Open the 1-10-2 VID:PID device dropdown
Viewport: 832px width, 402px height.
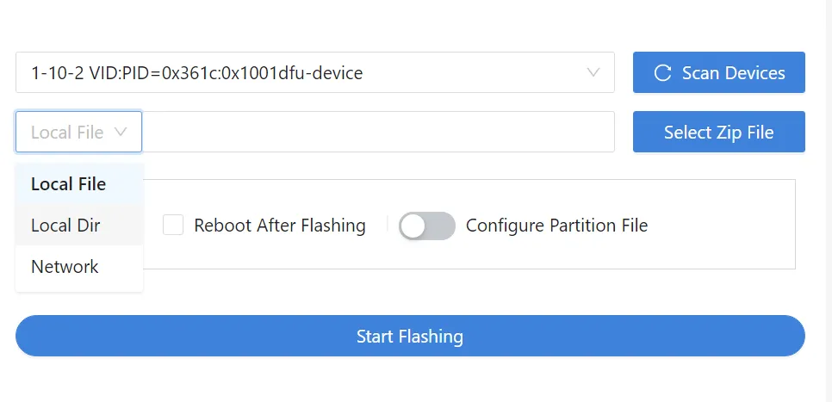(315, 72)
